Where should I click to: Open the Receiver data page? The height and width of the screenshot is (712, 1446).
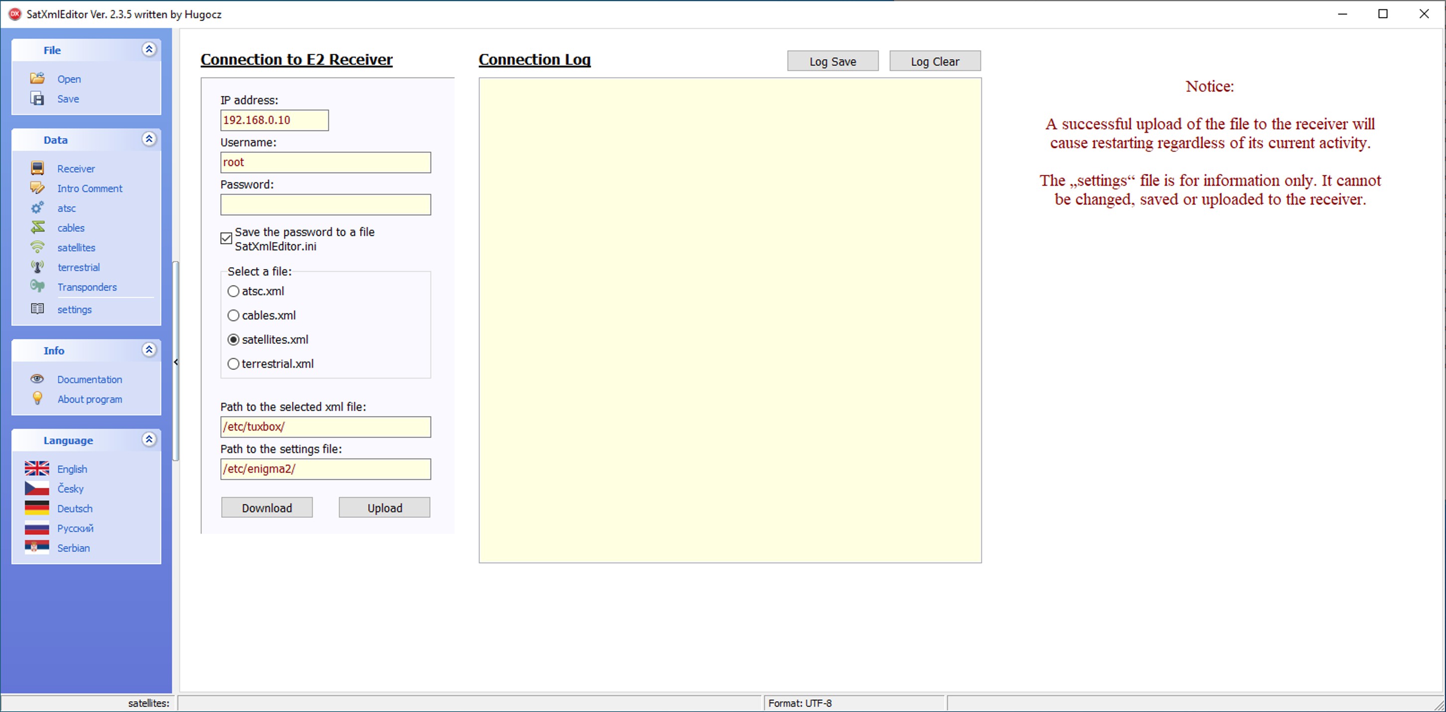click(x=76, y=168)
